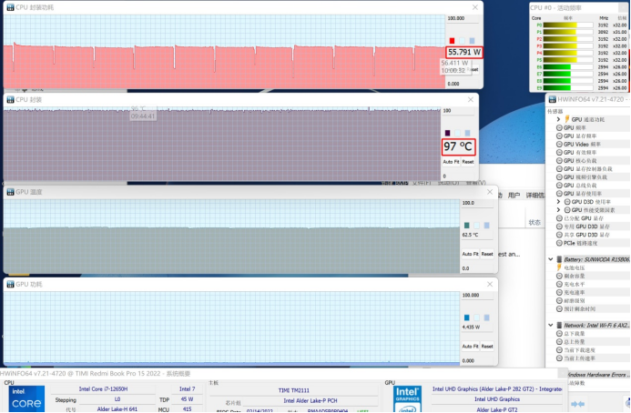Click the P0 core bar in CPU #0 window
The height and width of the screenshot is (413, 631).
pos(568,25)
